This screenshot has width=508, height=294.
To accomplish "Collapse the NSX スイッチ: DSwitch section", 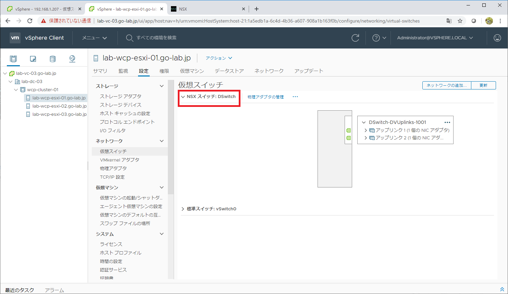I will (183, 97).
